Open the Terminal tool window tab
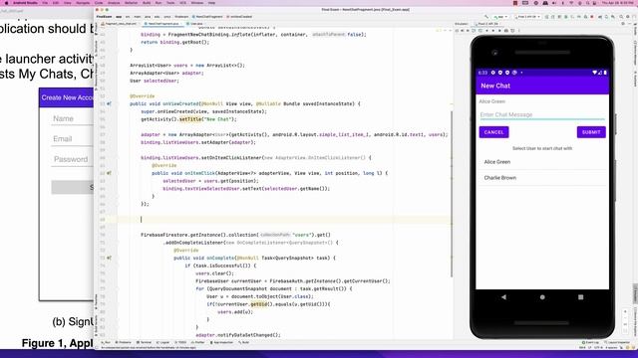 pyautogui.click(x=145, y=342)
